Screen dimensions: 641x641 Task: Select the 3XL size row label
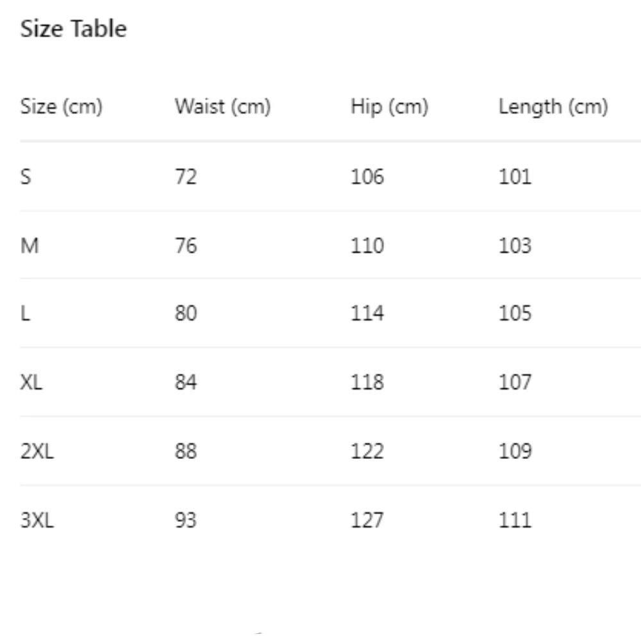coord(37,520)
